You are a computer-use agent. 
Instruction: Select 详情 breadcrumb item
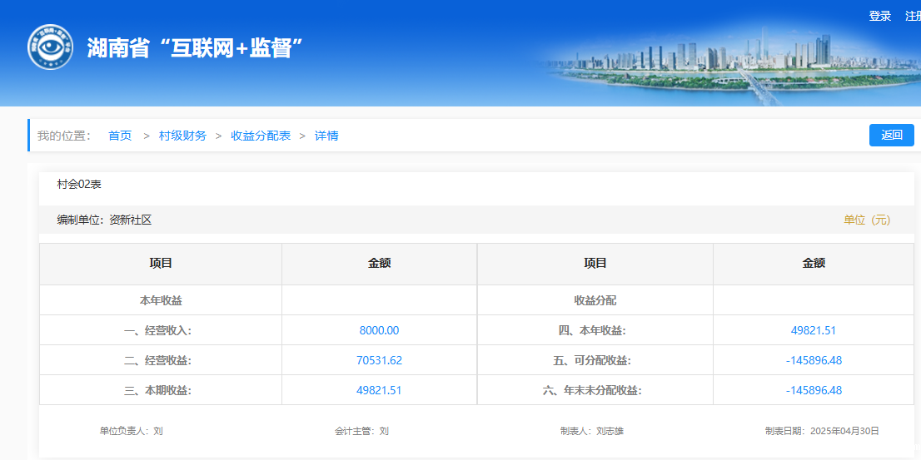[x=326, y=136]
